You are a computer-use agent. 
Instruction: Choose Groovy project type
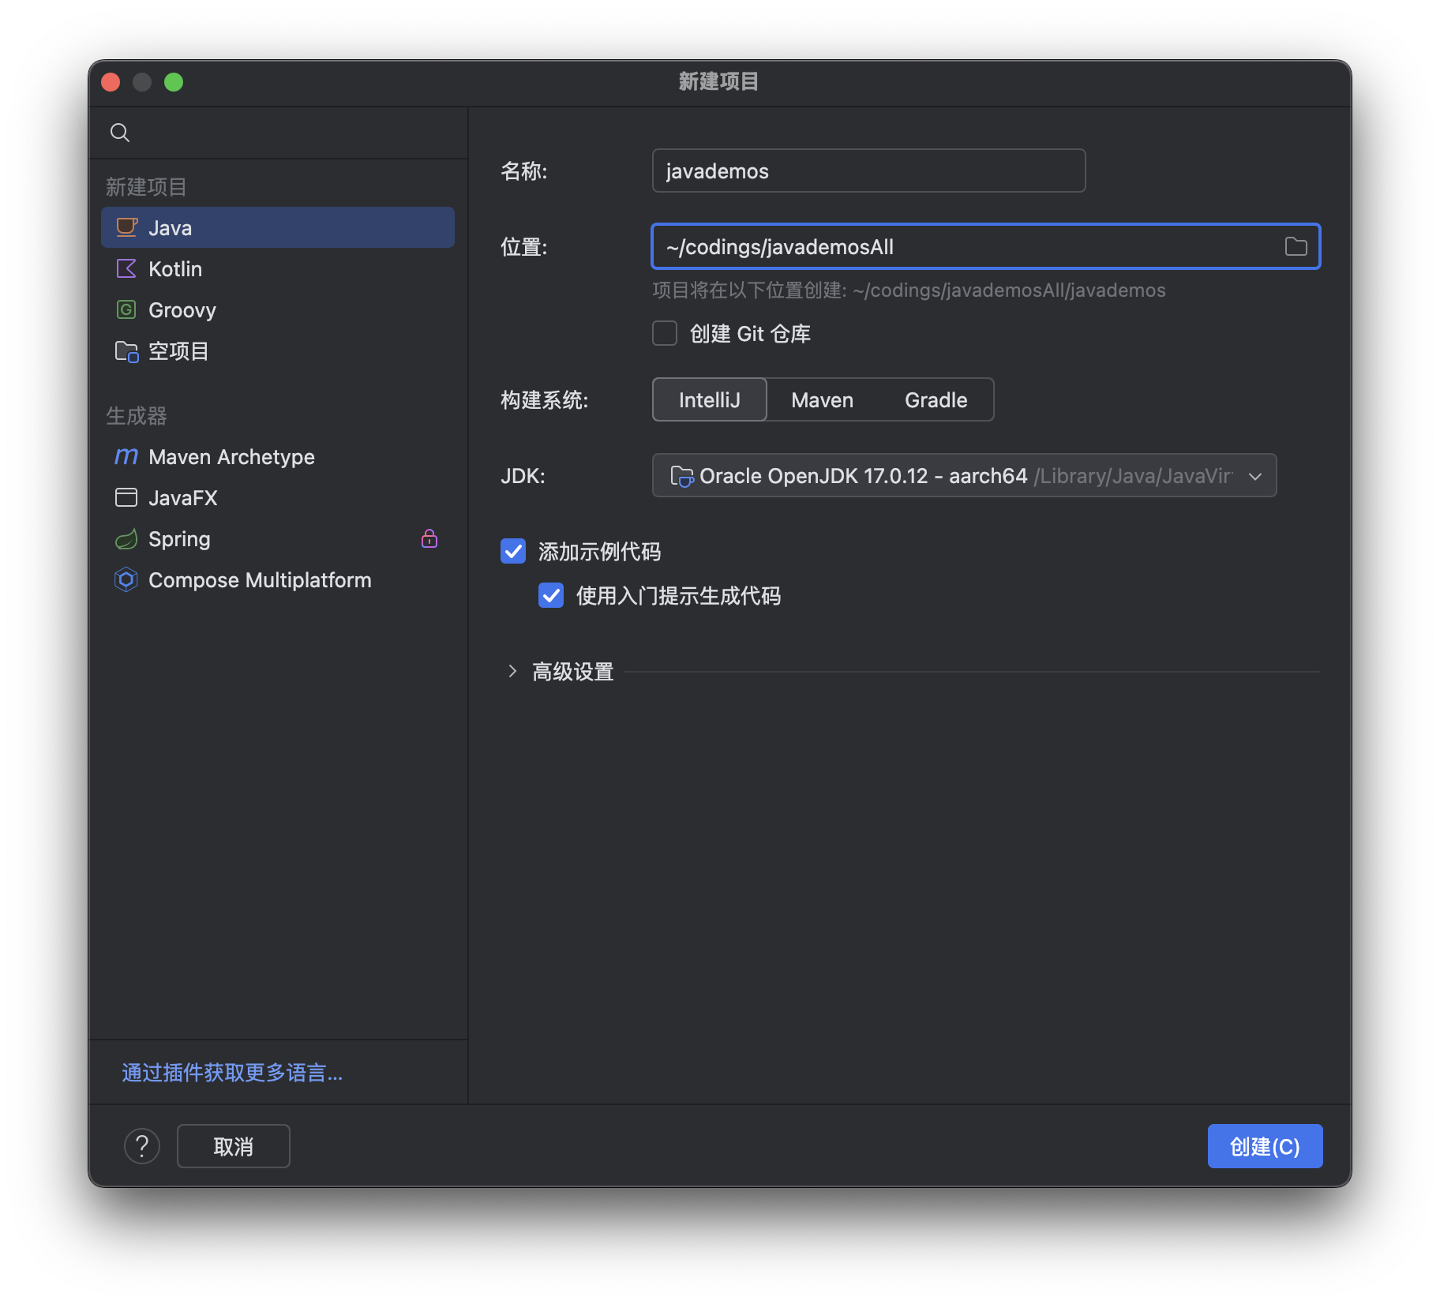point(278,309)
